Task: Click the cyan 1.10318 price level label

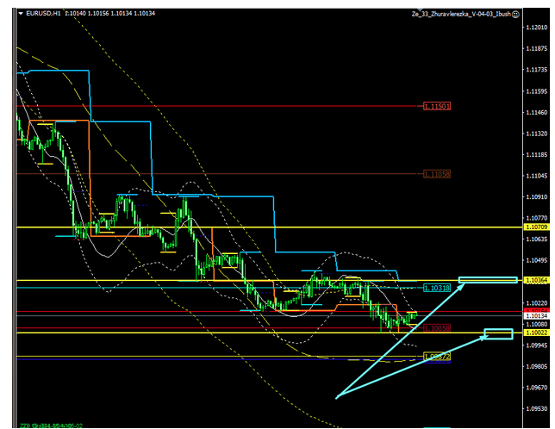Action: pos(437,287)
